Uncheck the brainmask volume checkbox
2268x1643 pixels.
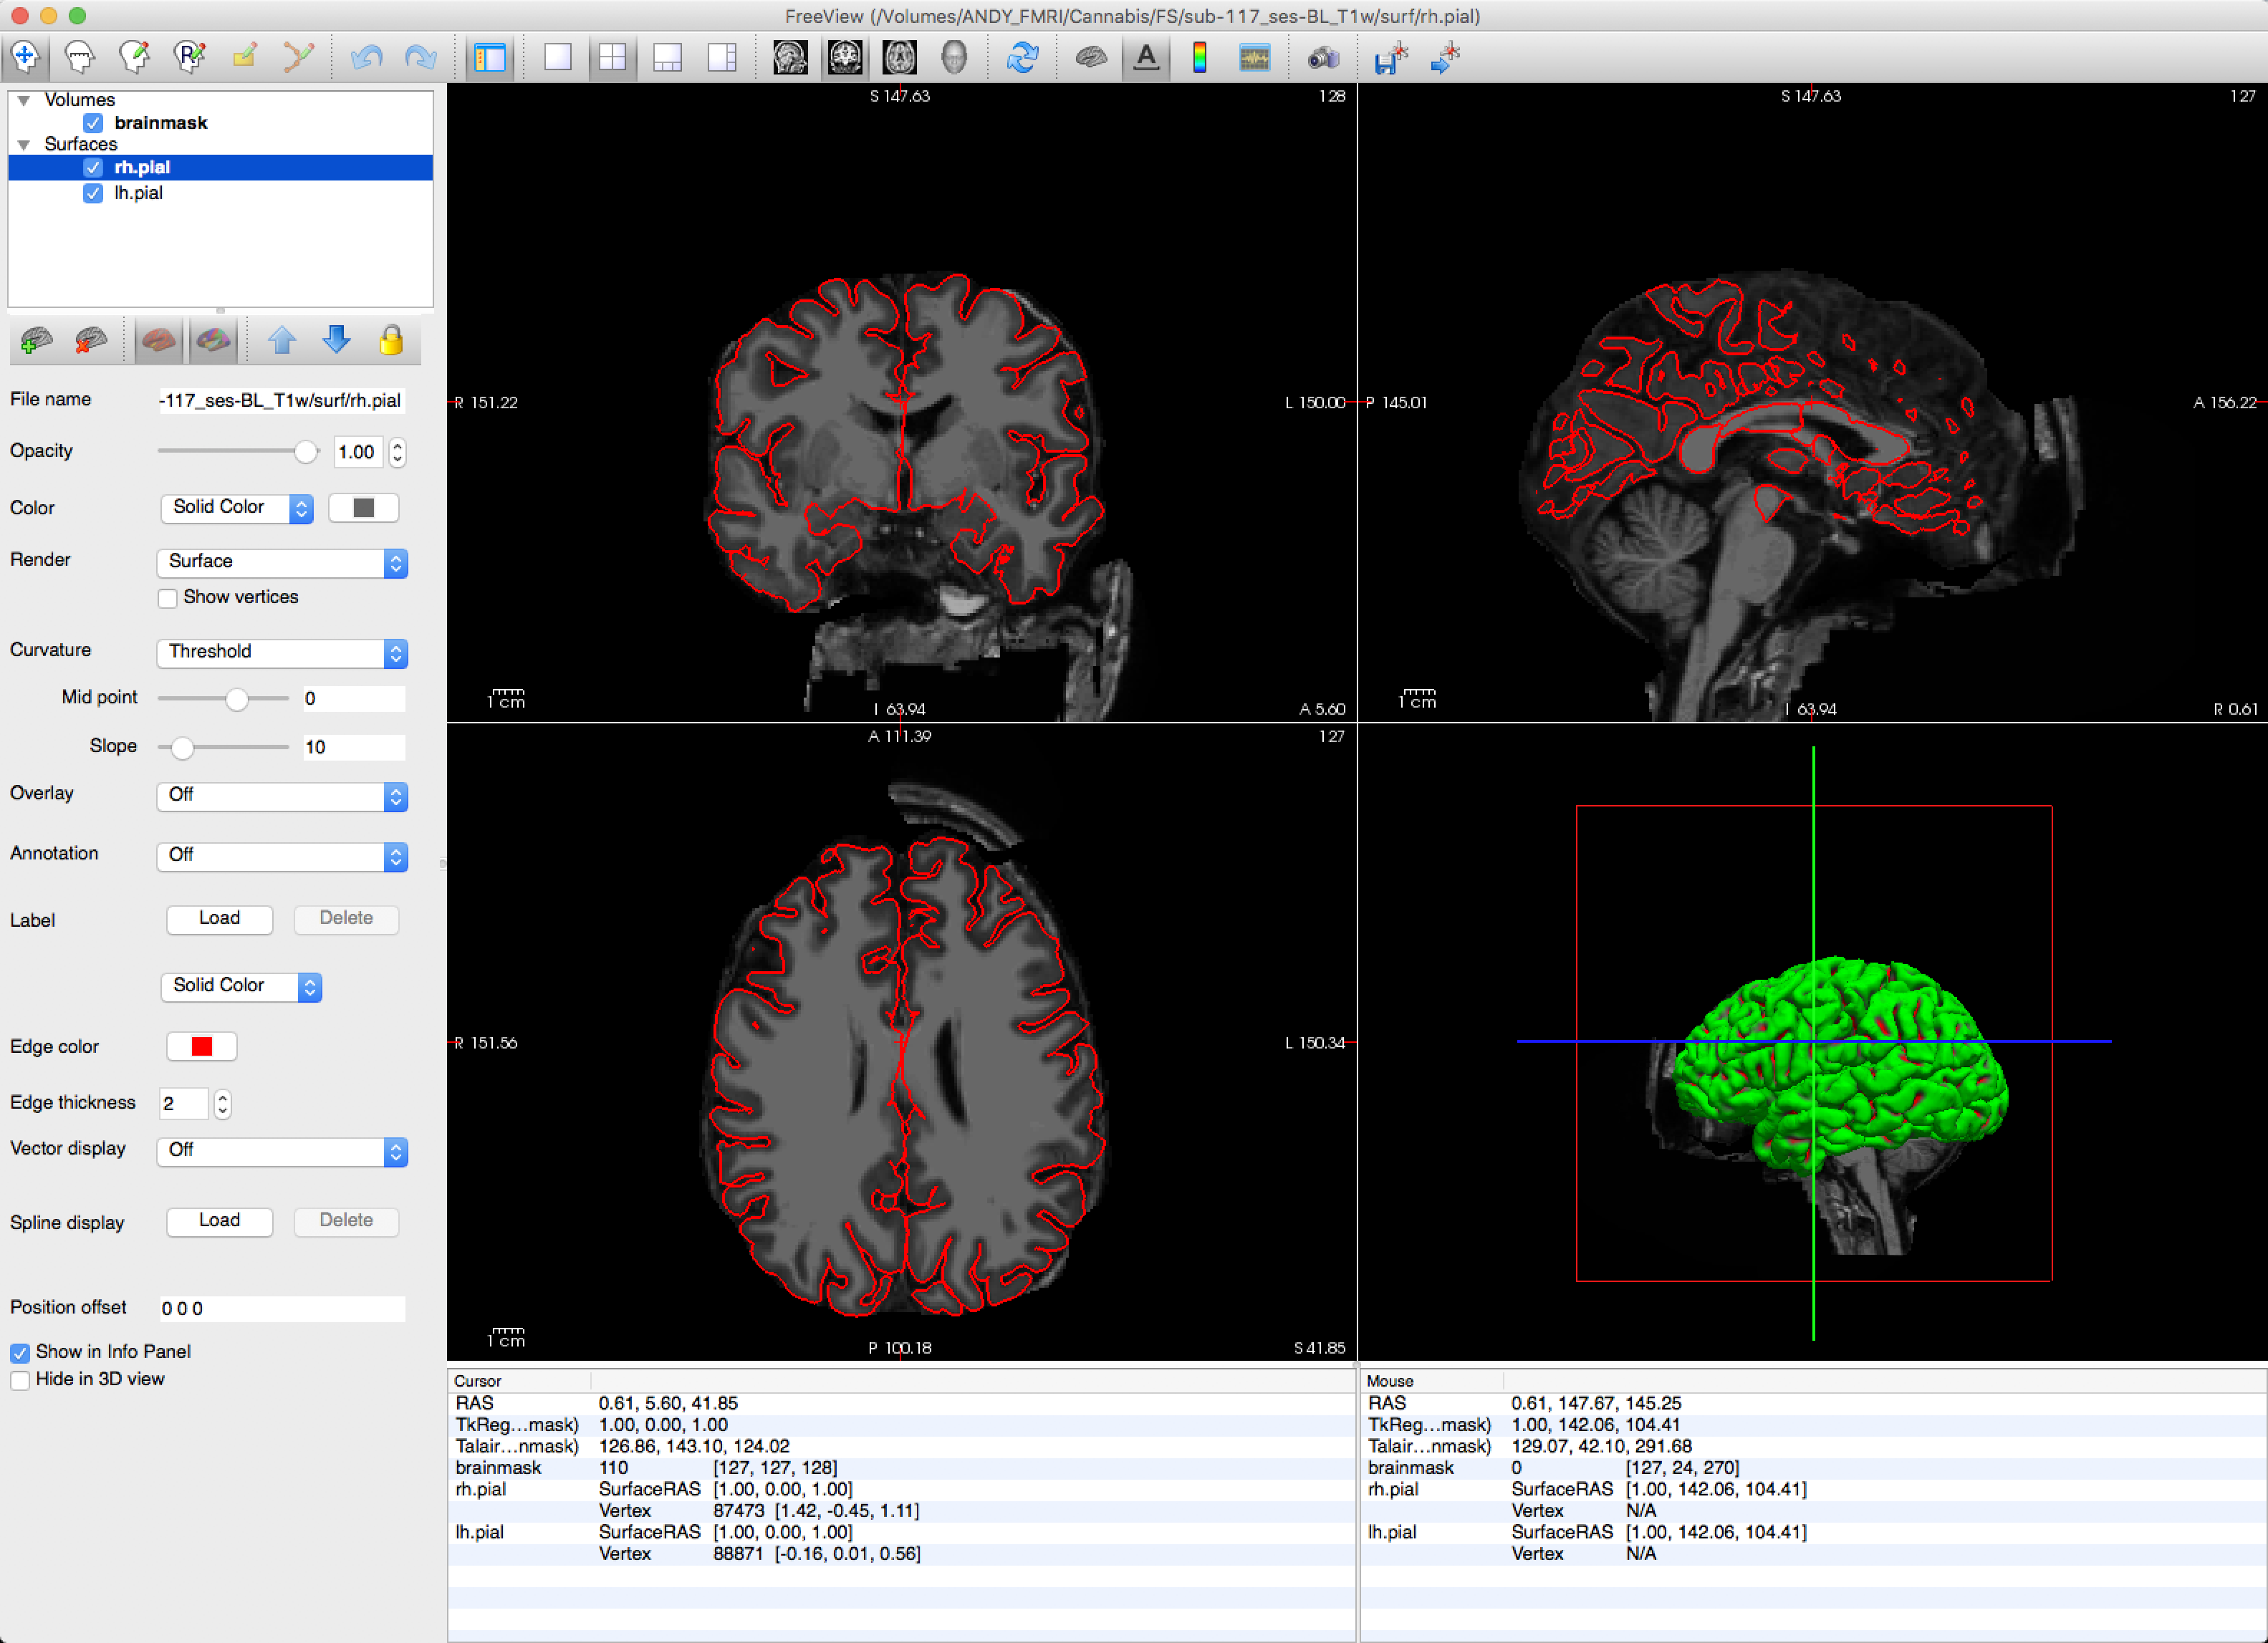pyautogui.click(x=93, y=122)
